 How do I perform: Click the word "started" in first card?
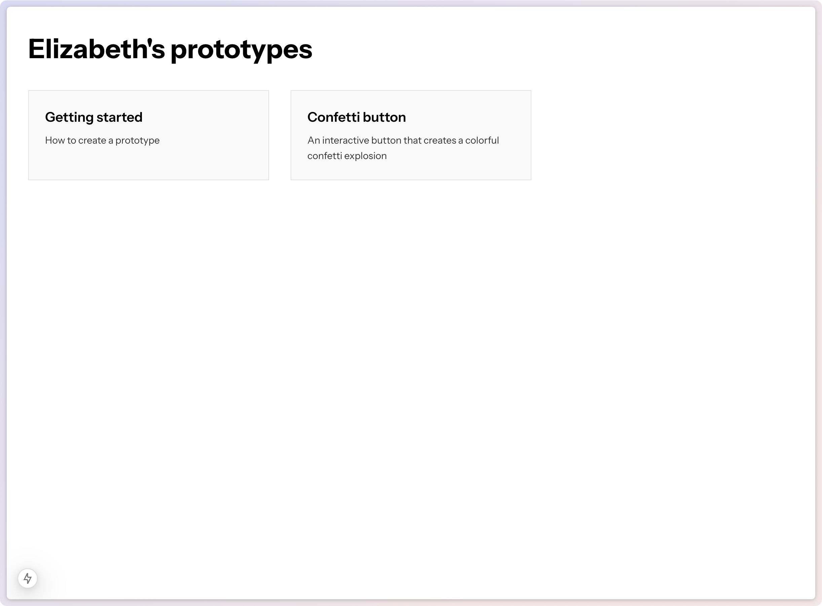(119, 117)
